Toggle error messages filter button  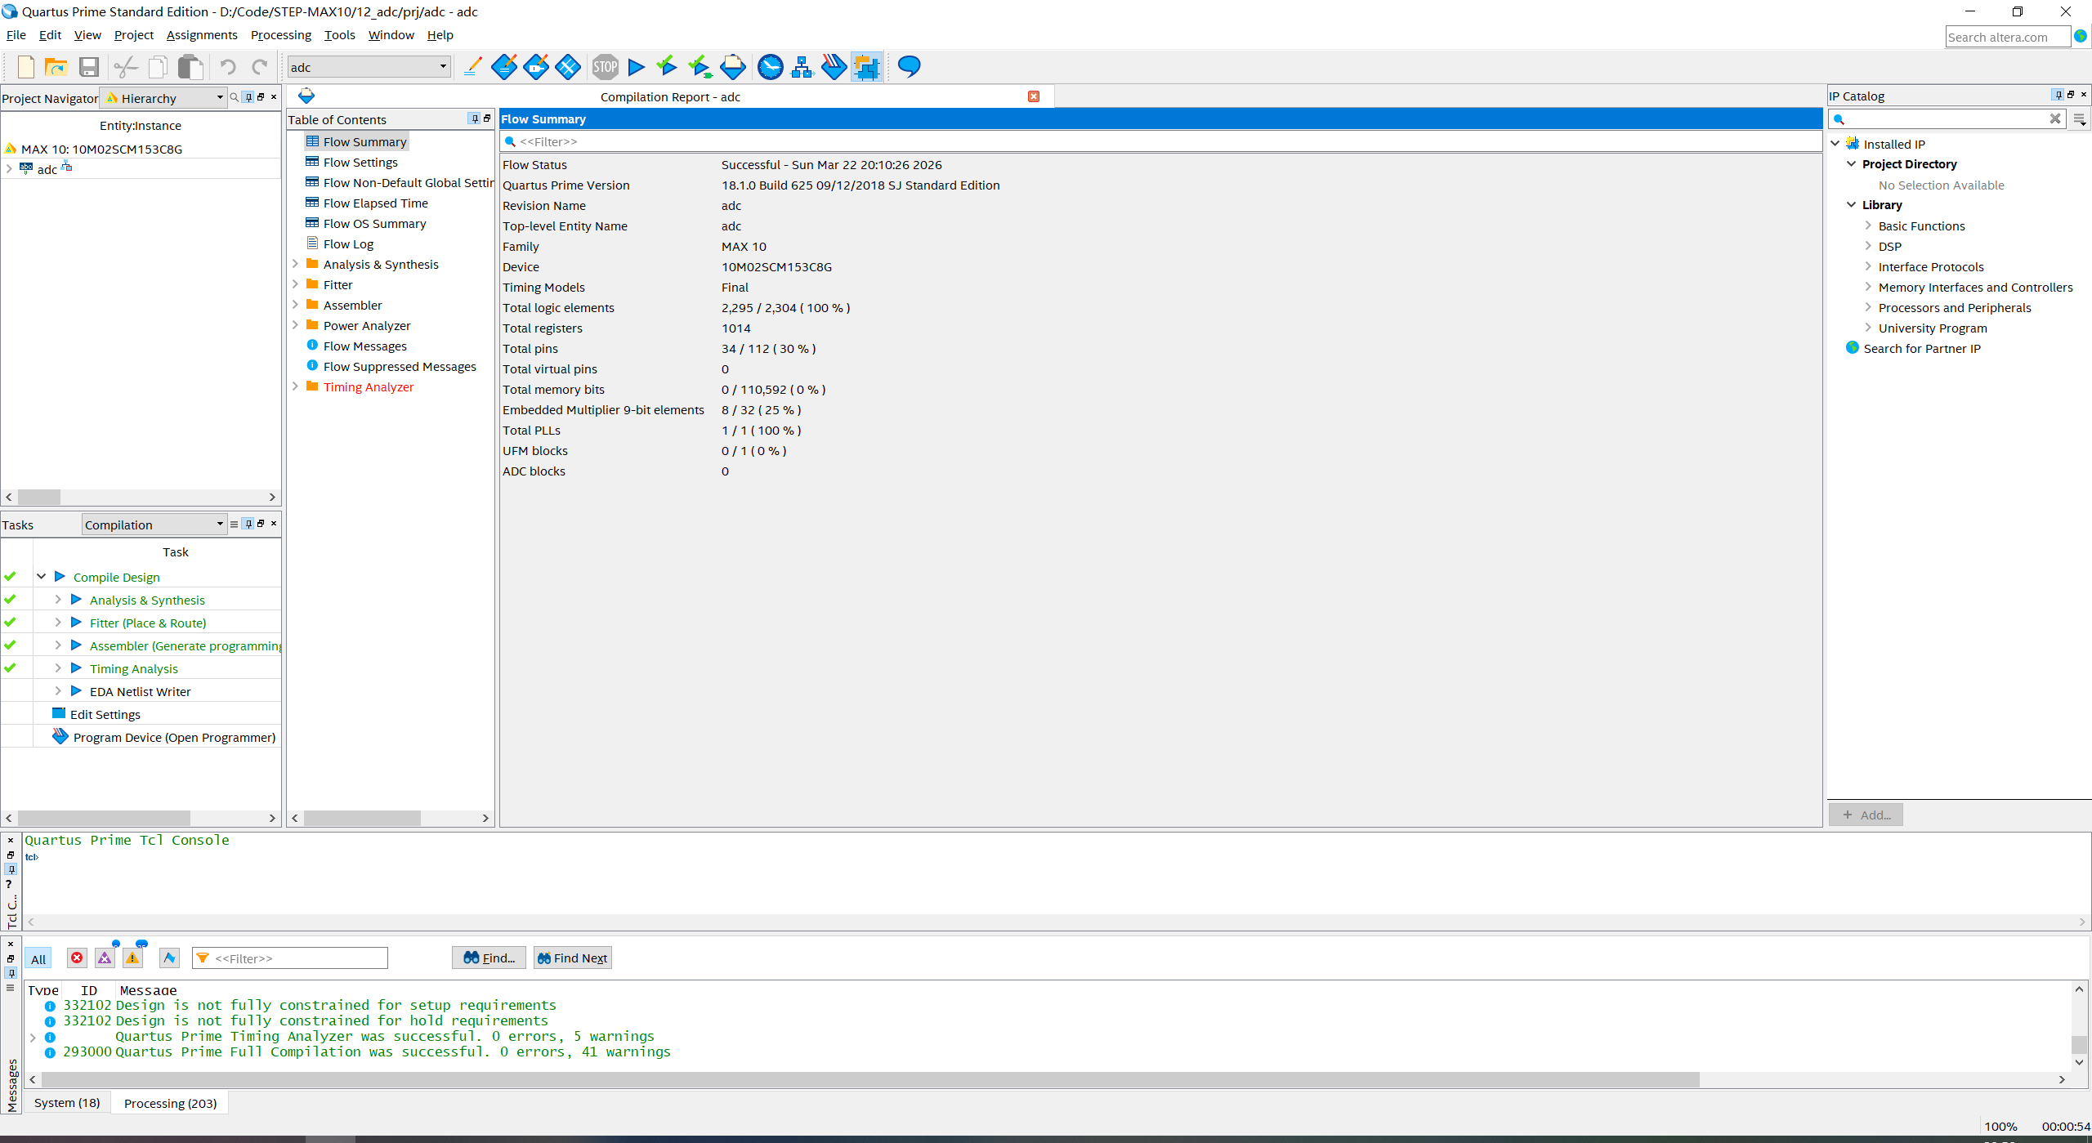pos(77,958)
